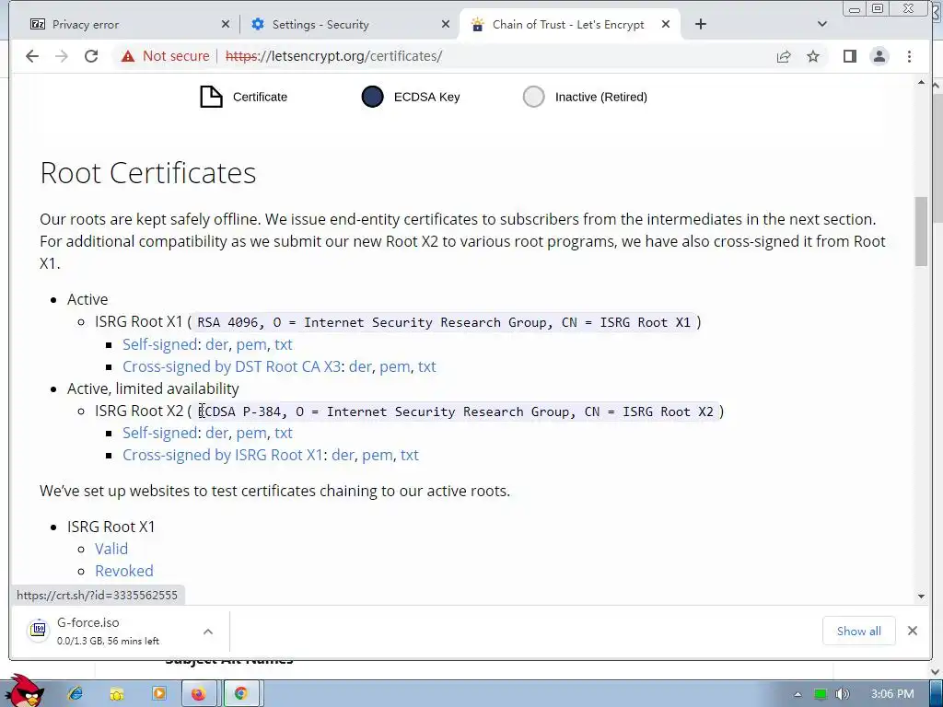
Task: Download DST Root CA X3 cross-signed der
Action: [x=360, y=366]
